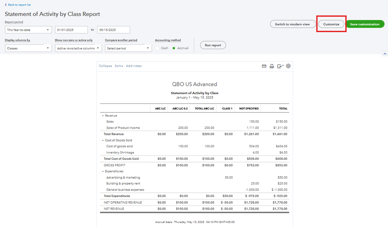Viewport: 388px width, 227px height.
Task: Click the Run report button
Action: coord(213,45)
